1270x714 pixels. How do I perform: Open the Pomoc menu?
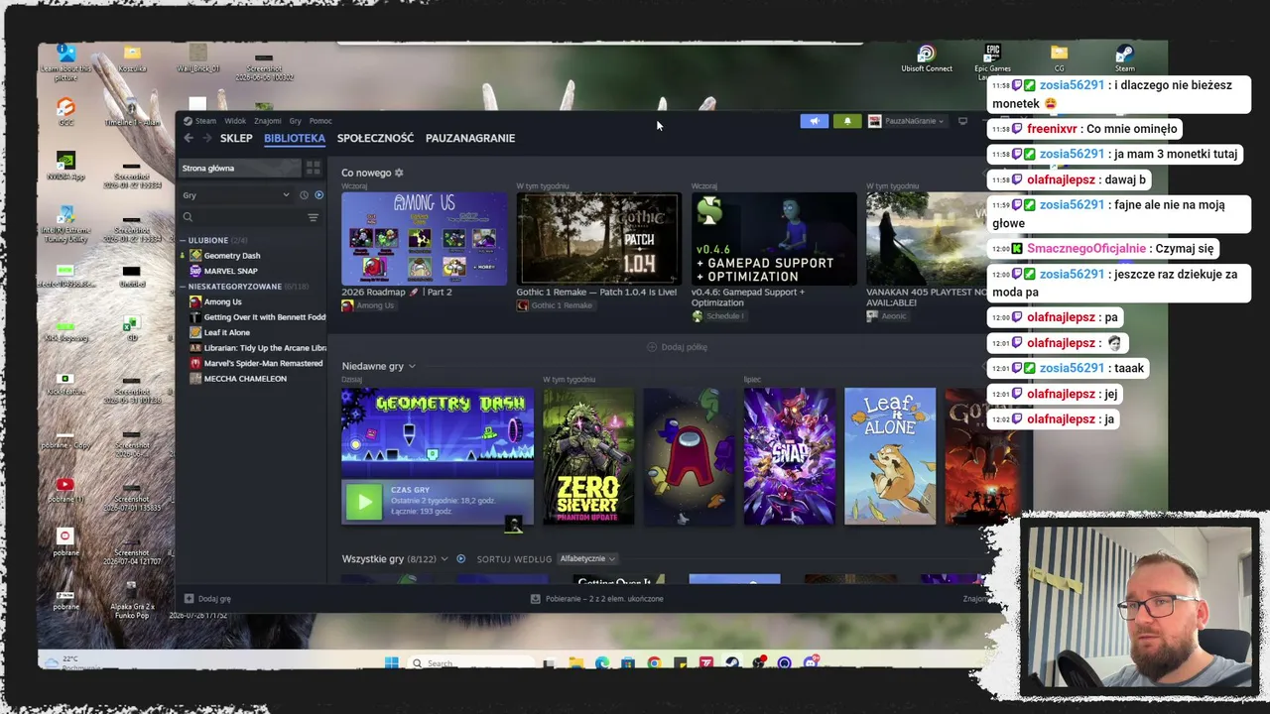320,121
